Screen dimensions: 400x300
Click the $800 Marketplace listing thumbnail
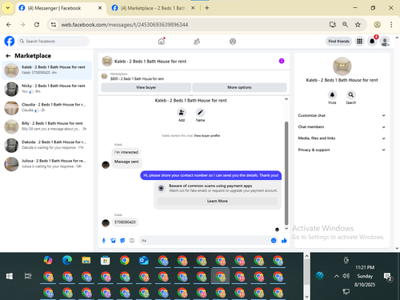[x=104, y=77]
